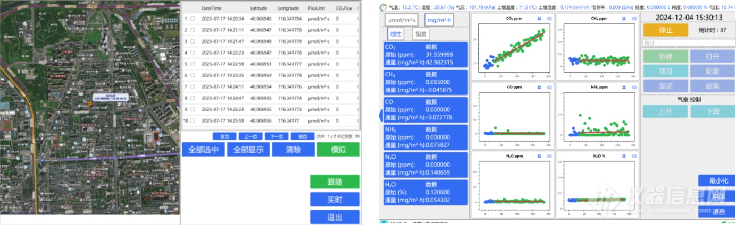Click the expand icon on the NH₃ ppm chart

pyautogui.click(x=624, y=87)
